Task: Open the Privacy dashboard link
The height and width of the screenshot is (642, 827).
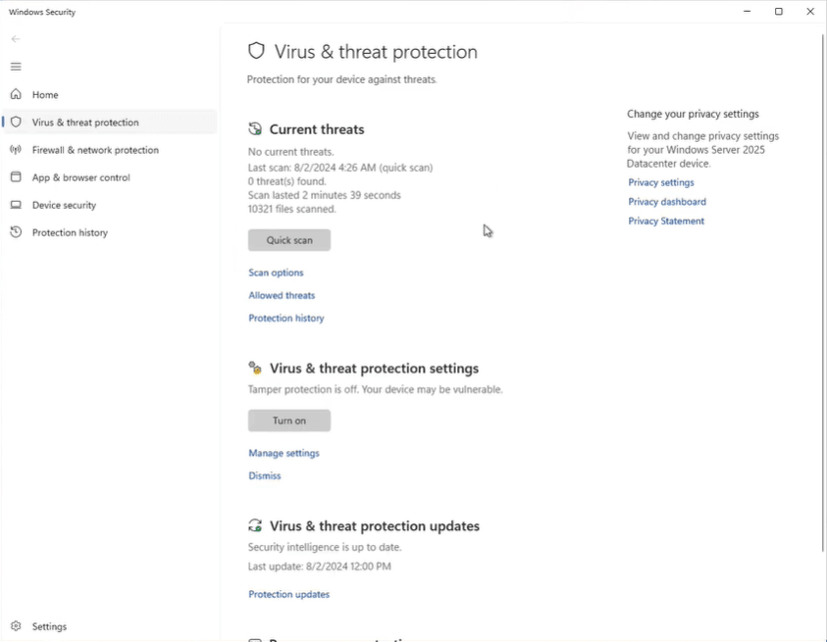Action: (667, 202)
